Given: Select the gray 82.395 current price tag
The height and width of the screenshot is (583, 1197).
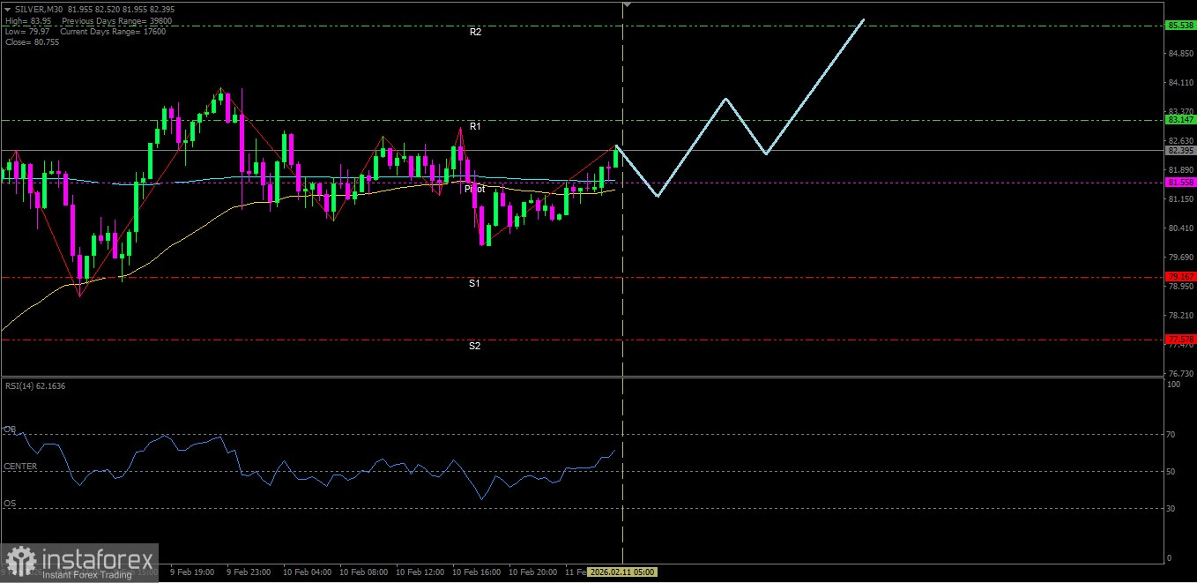Looking at the screenshot, I should (x=1179, y=150).
